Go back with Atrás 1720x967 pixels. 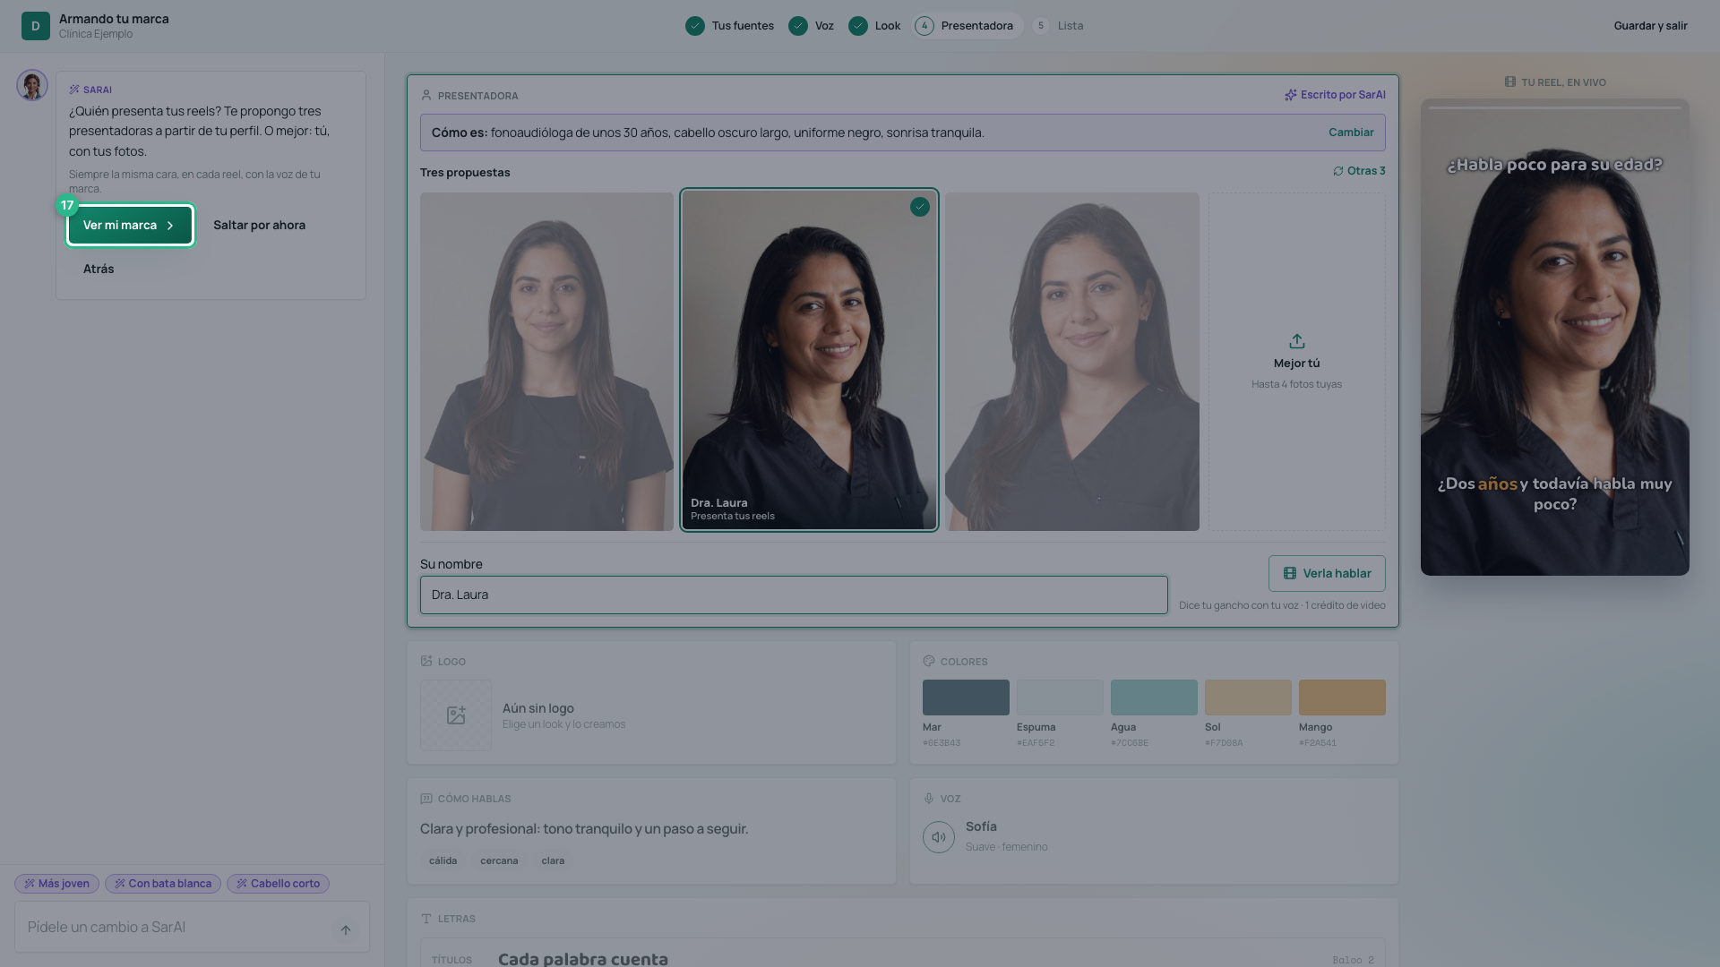99,269
